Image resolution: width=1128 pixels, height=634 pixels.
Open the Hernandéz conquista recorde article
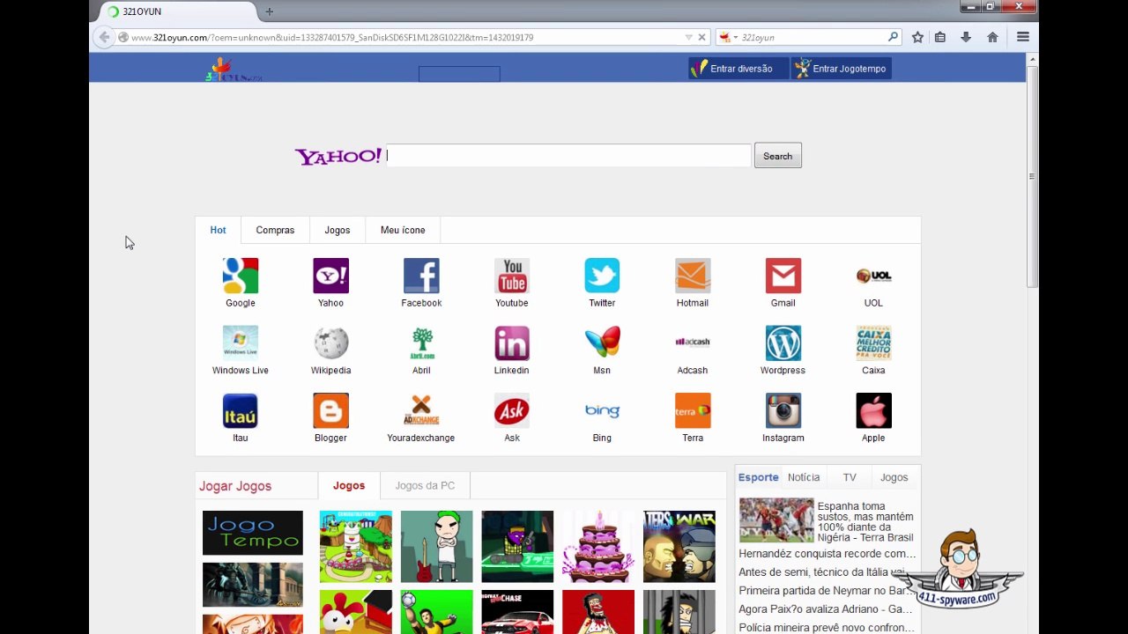[x=827, y=554]
